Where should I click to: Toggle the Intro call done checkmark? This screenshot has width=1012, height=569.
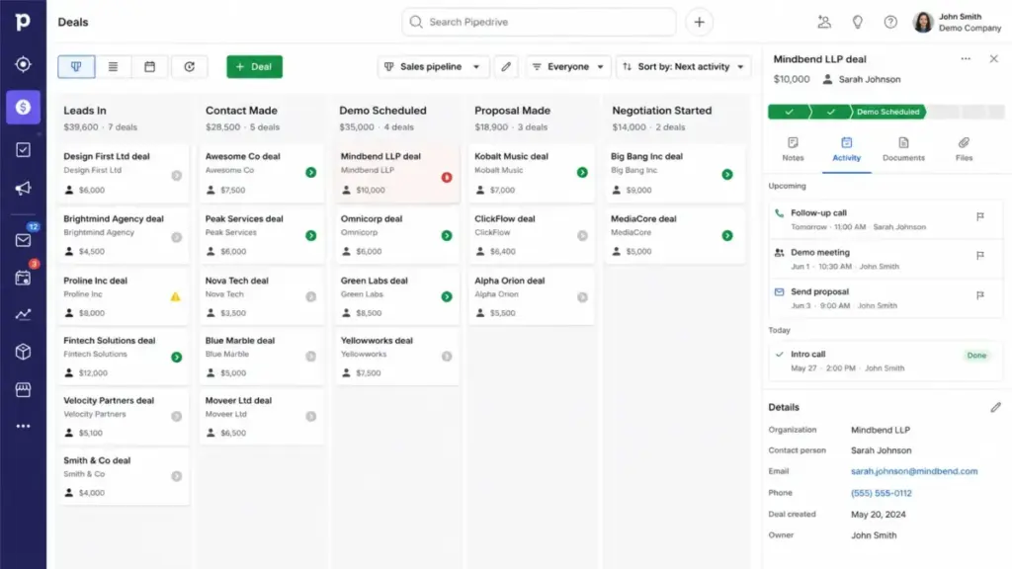779,355
